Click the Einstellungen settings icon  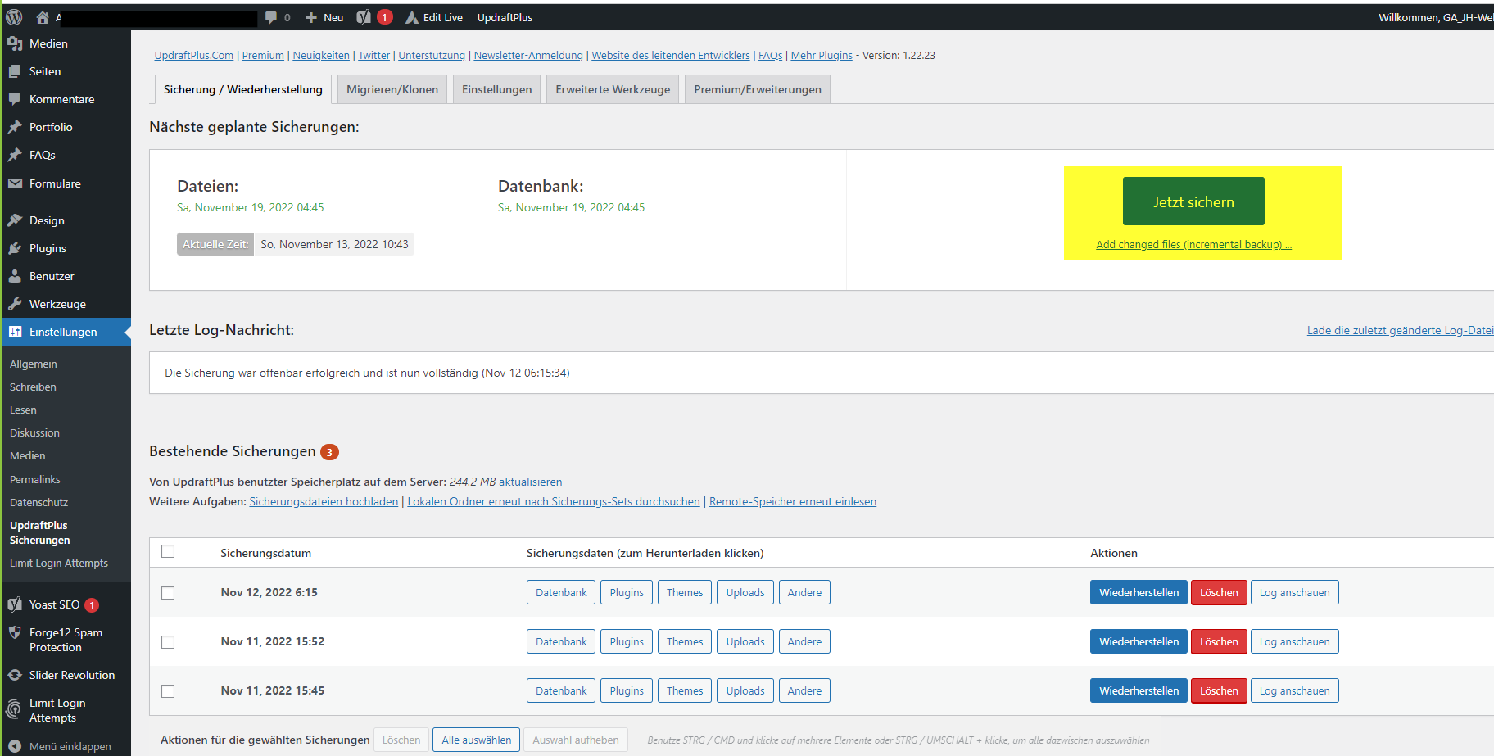coord(15,332)
